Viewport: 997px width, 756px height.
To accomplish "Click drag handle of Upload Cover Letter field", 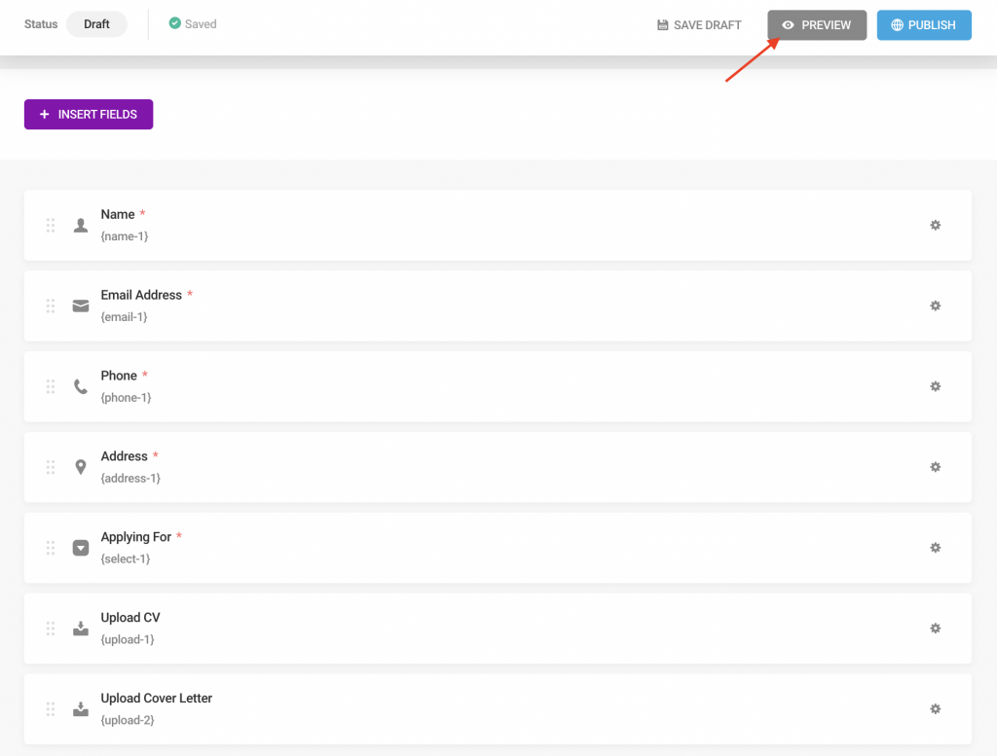I will click(51, 709).
